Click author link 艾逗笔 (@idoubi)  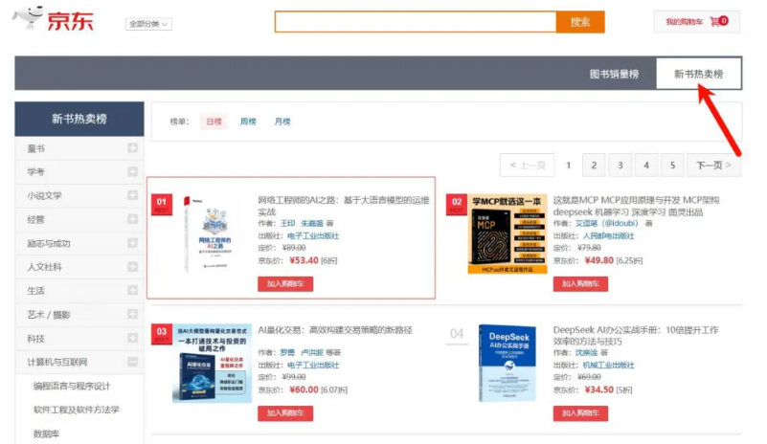(x=606, y=223)
